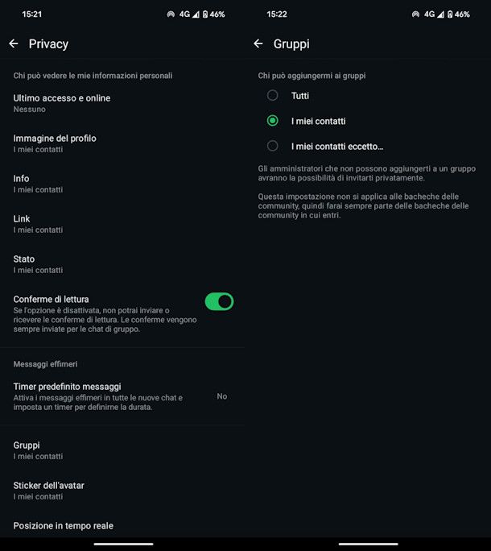Open Ultimo accesso e online setting
Viewport: 491px width, 551px height.
point(62,103)
